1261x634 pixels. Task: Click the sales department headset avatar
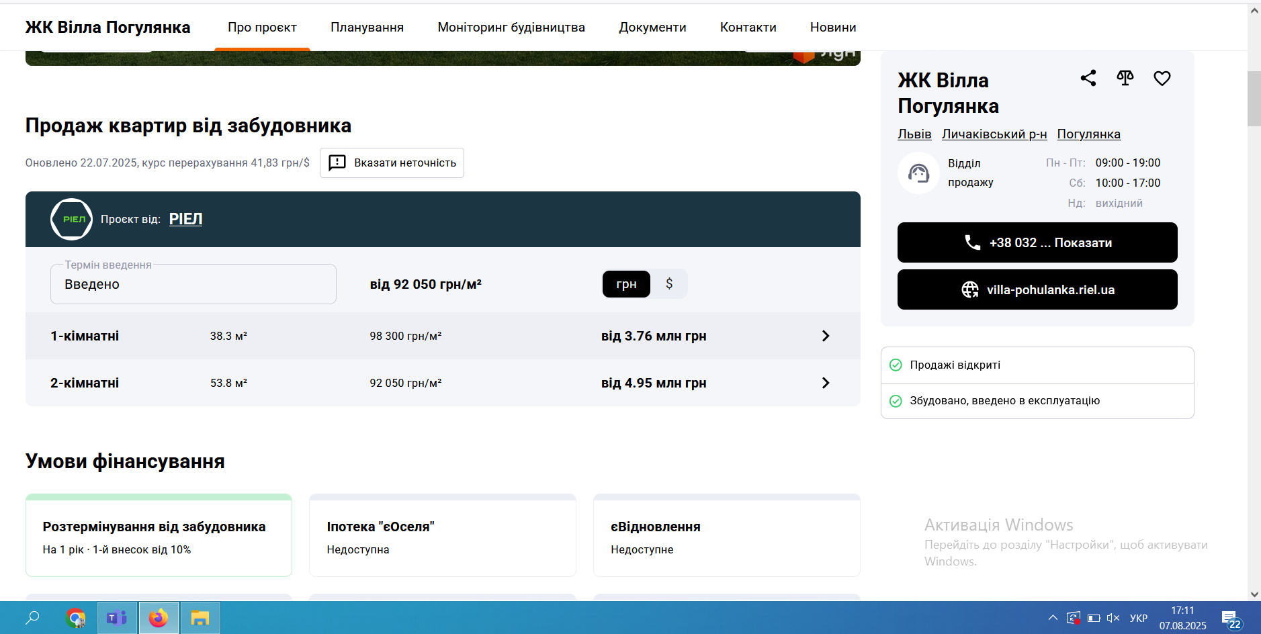coord(918,173)
